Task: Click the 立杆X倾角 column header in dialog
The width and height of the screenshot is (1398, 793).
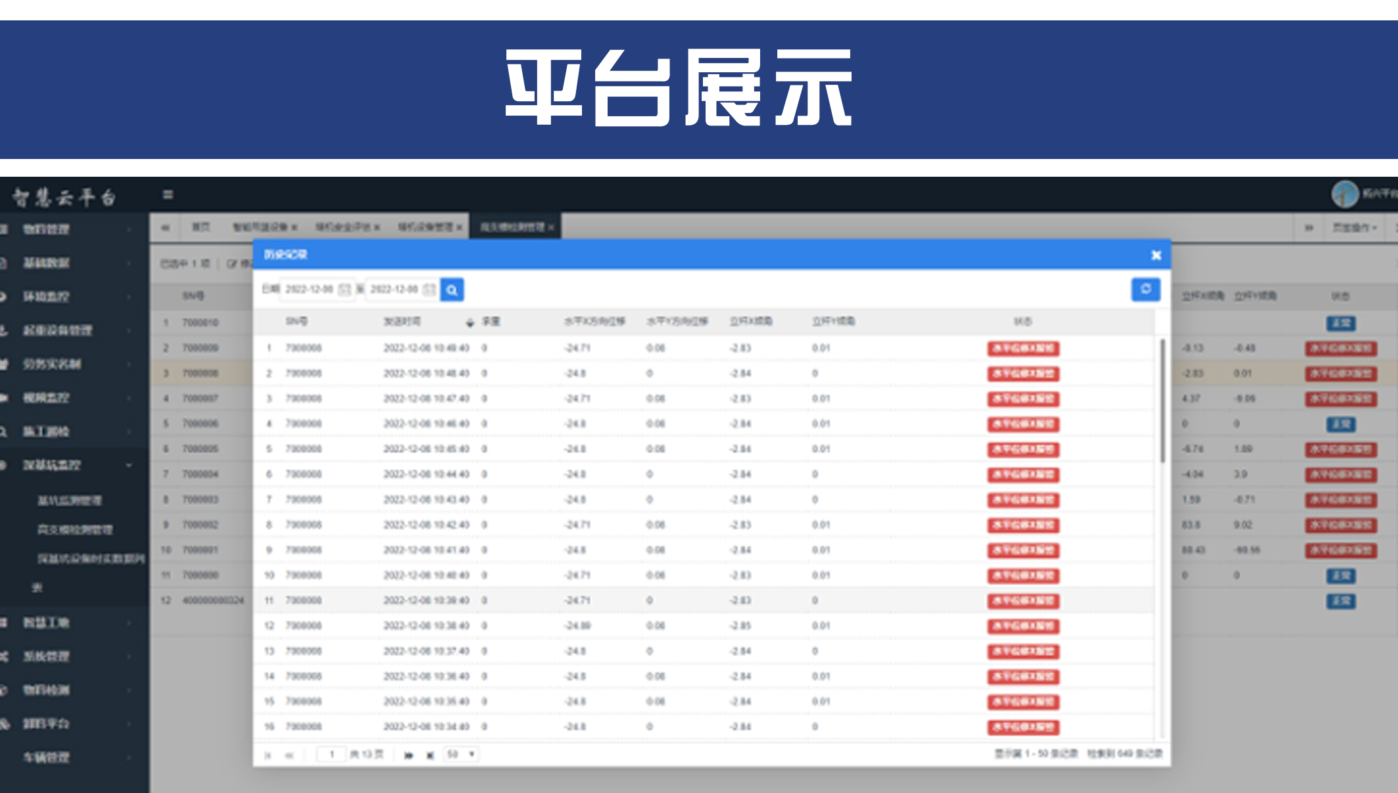Action: point(750,322)
